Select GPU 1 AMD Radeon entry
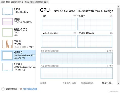 [x=18, y=67]
